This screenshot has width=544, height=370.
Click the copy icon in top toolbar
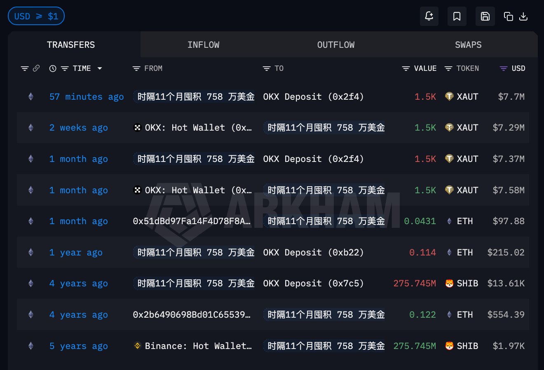pos(509,16)
